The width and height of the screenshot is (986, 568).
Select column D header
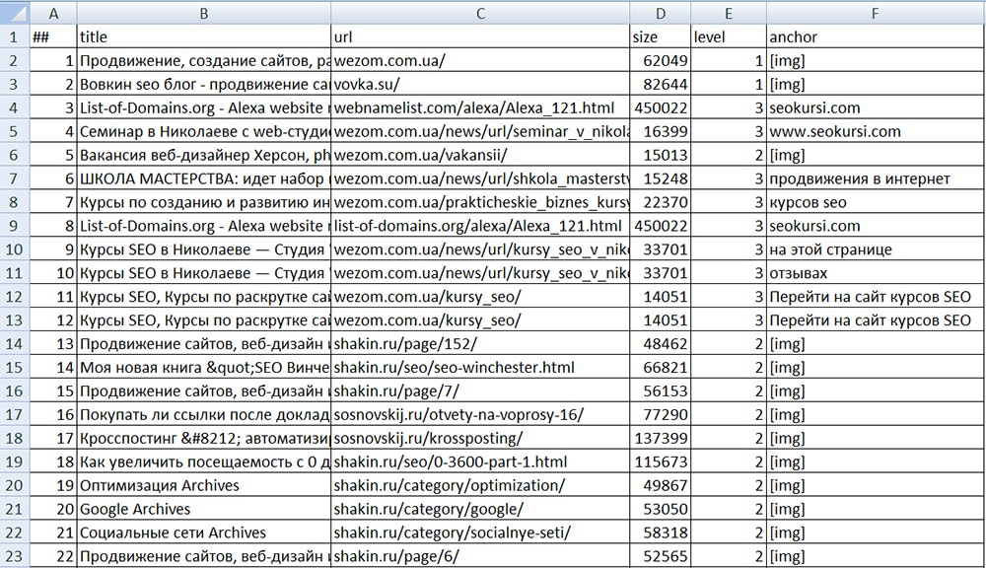(x=660, y=13)
